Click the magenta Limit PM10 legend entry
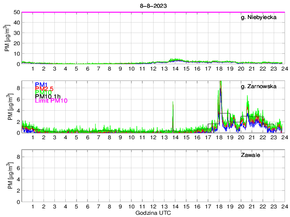 51,101
